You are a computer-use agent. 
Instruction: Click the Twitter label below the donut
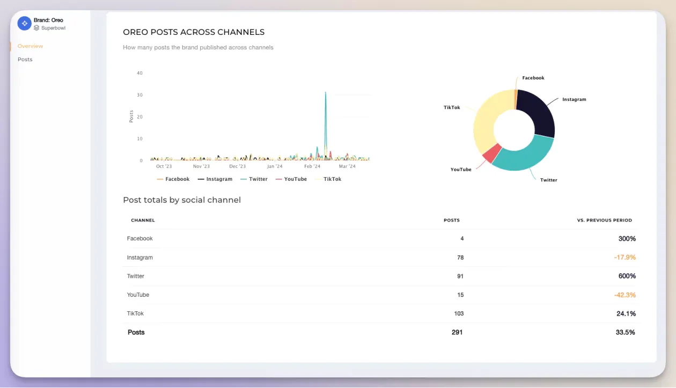[548, 180]
